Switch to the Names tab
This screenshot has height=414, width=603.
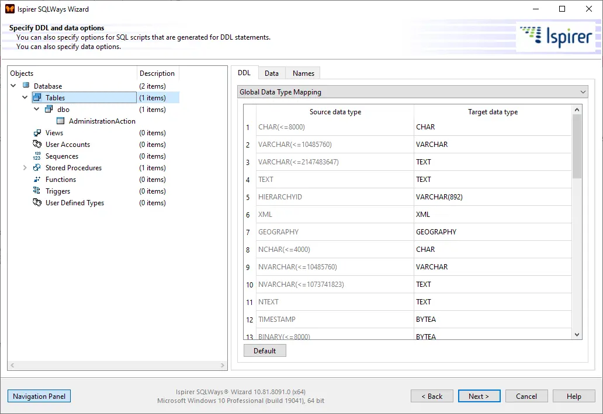point(303,73)
